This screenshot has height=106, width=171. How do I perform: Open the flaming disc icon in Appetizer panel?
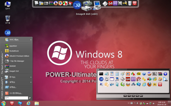pos(128,84)
